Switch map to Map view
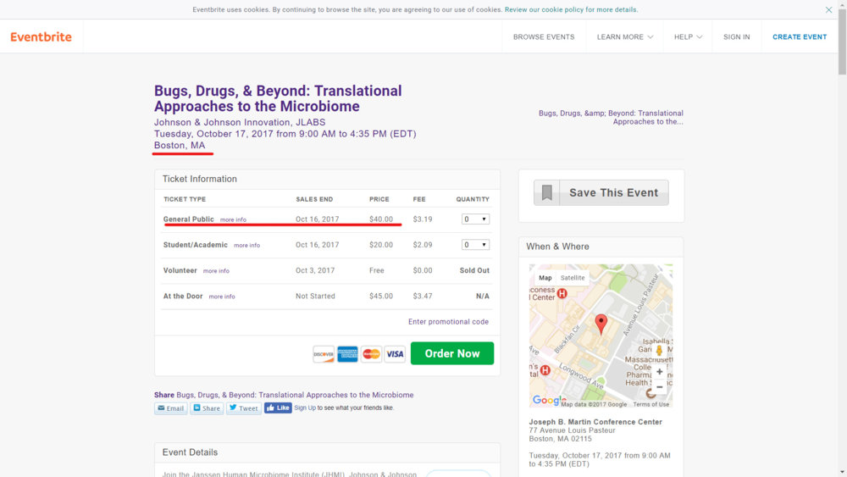Screen dimensions: 847x477 545,278
